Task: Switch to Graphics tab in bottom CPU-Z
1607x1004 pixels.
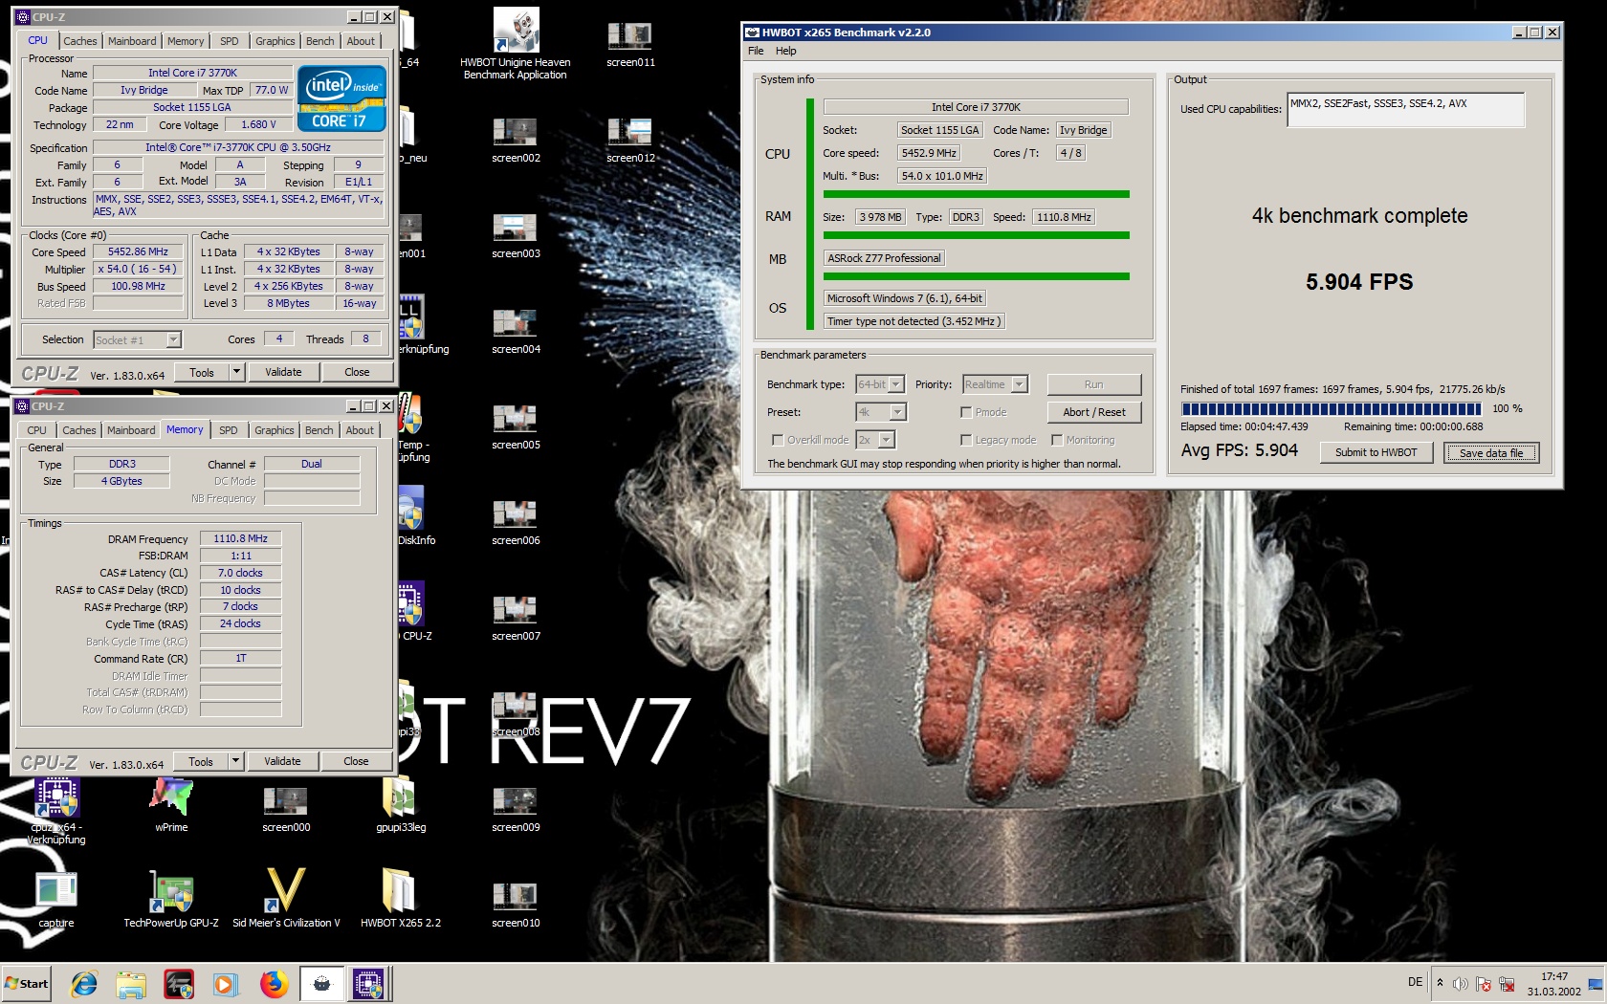Action: click(x=275, y=430)
